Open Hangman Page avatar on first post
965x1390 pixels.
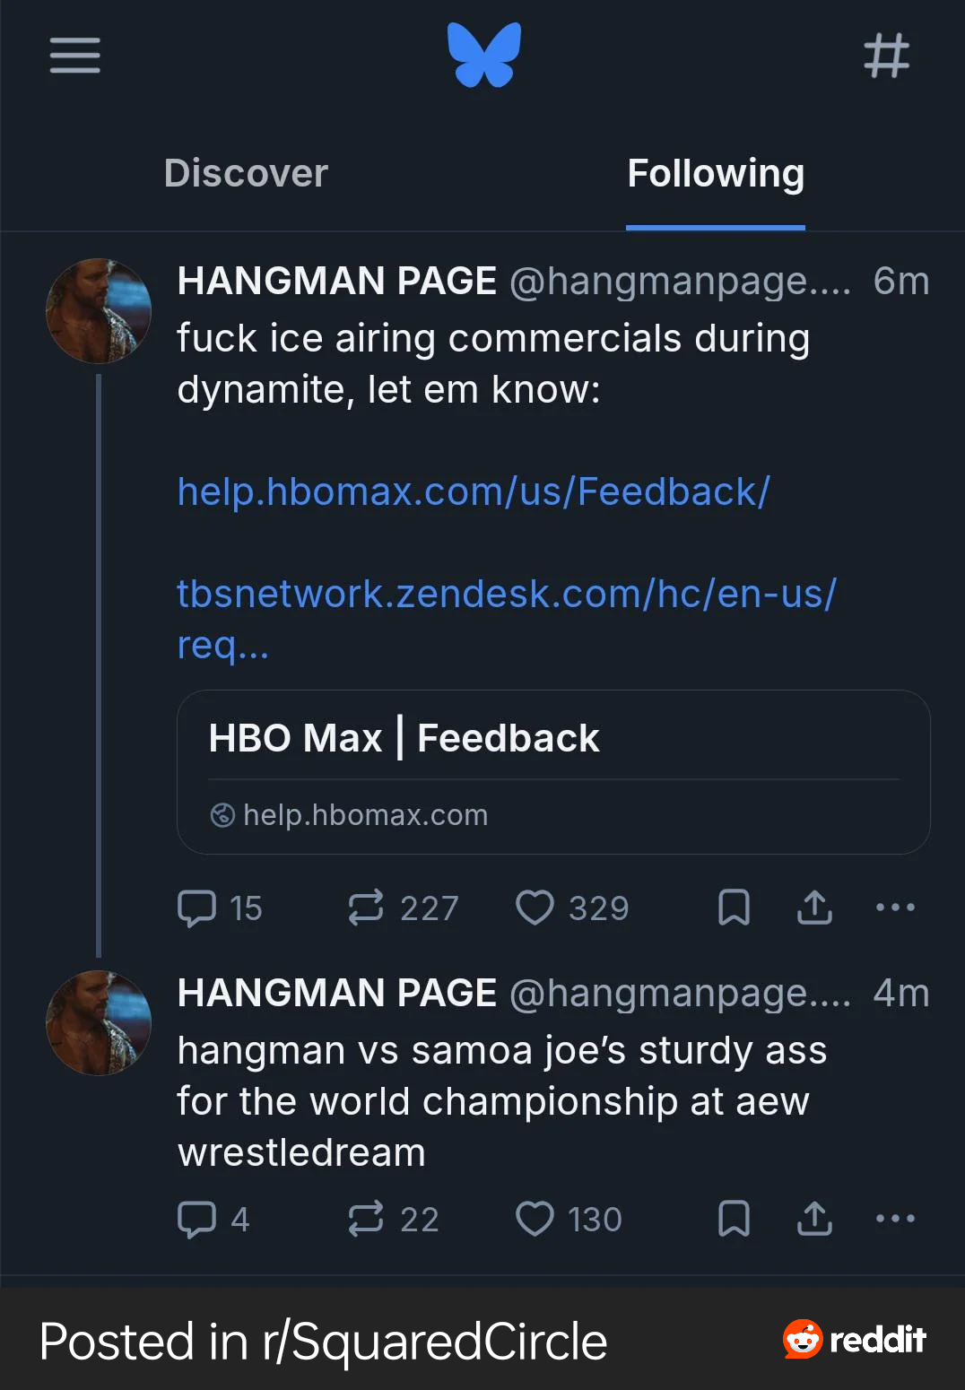pyautogui.click(x=99, y=311)
